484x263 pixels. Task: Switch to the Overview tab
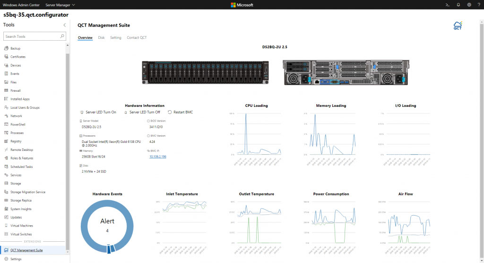pos(85,38)
